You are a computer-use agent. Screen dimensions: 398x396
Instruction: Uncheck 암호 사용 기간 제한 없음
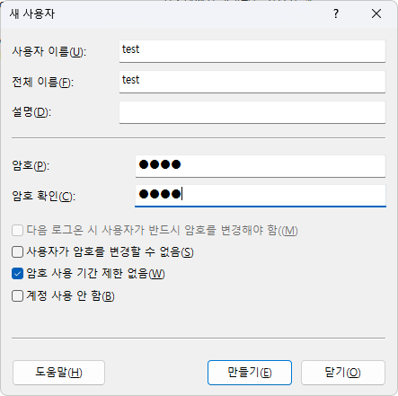click(x=17, y=274)
